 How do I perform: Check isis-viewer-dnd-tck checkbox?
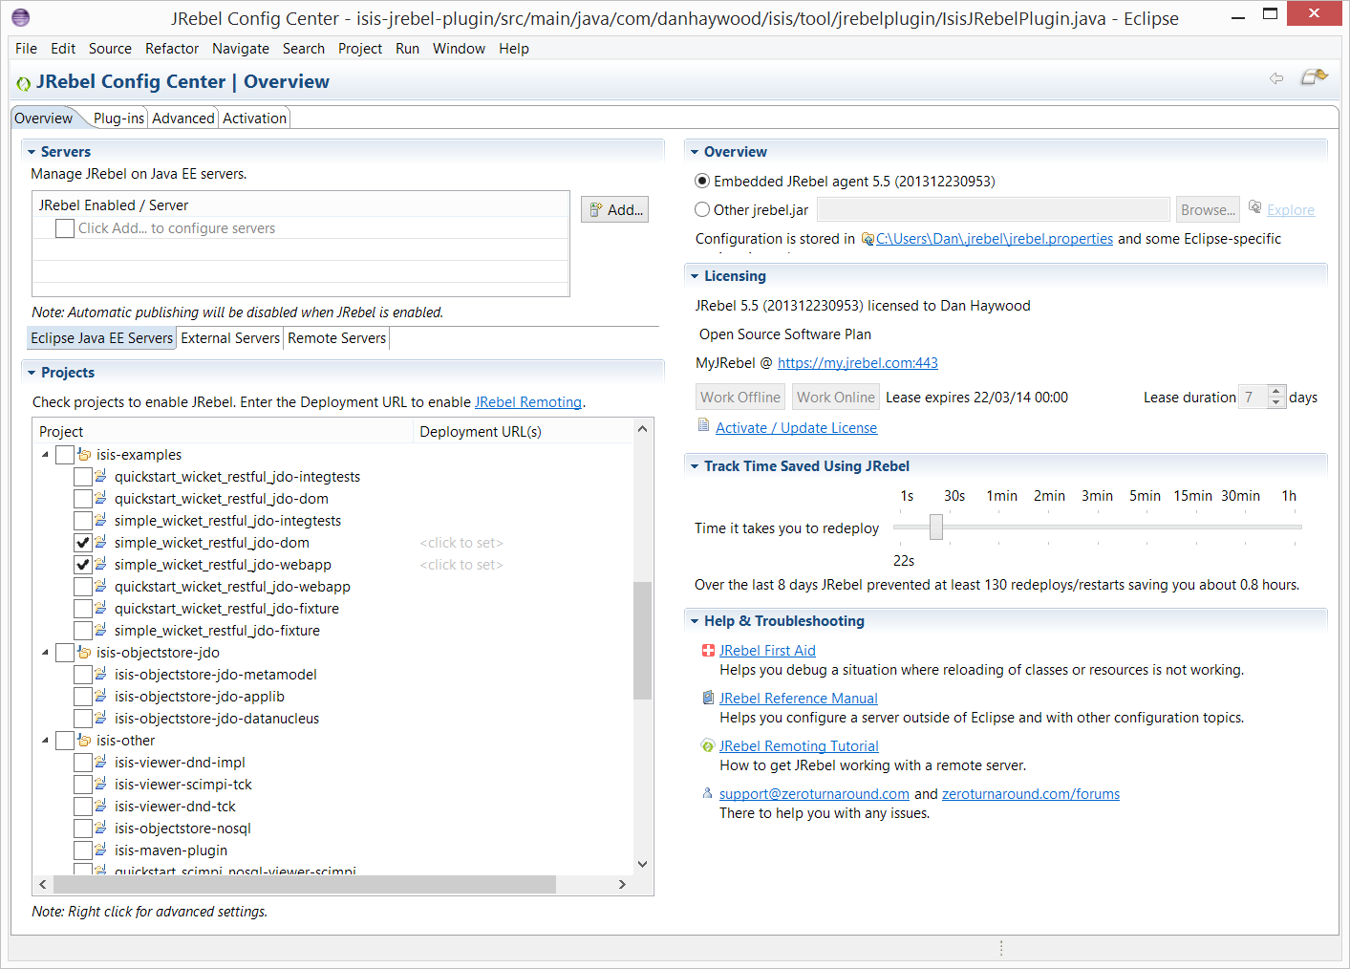click(83, 807)
